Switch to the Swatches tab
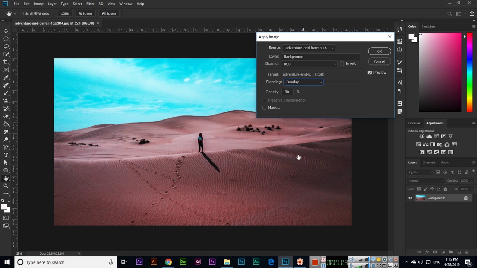 point(428,26)
